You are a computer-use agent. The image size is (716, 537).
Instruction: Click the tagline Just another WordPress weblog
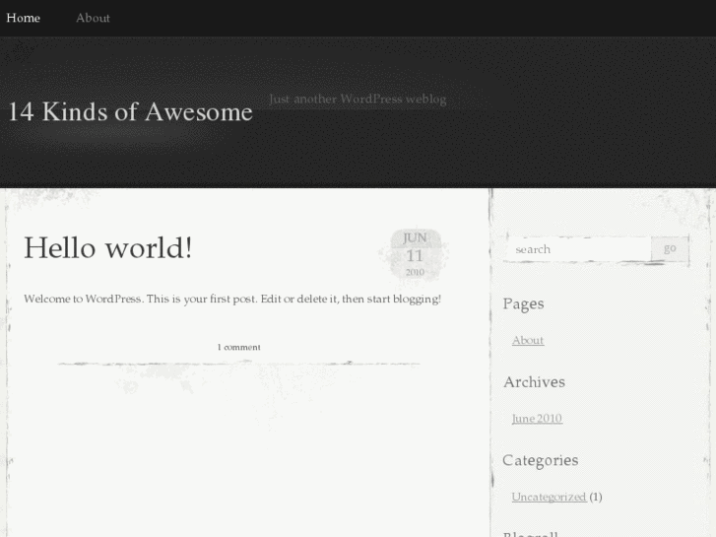358,100
